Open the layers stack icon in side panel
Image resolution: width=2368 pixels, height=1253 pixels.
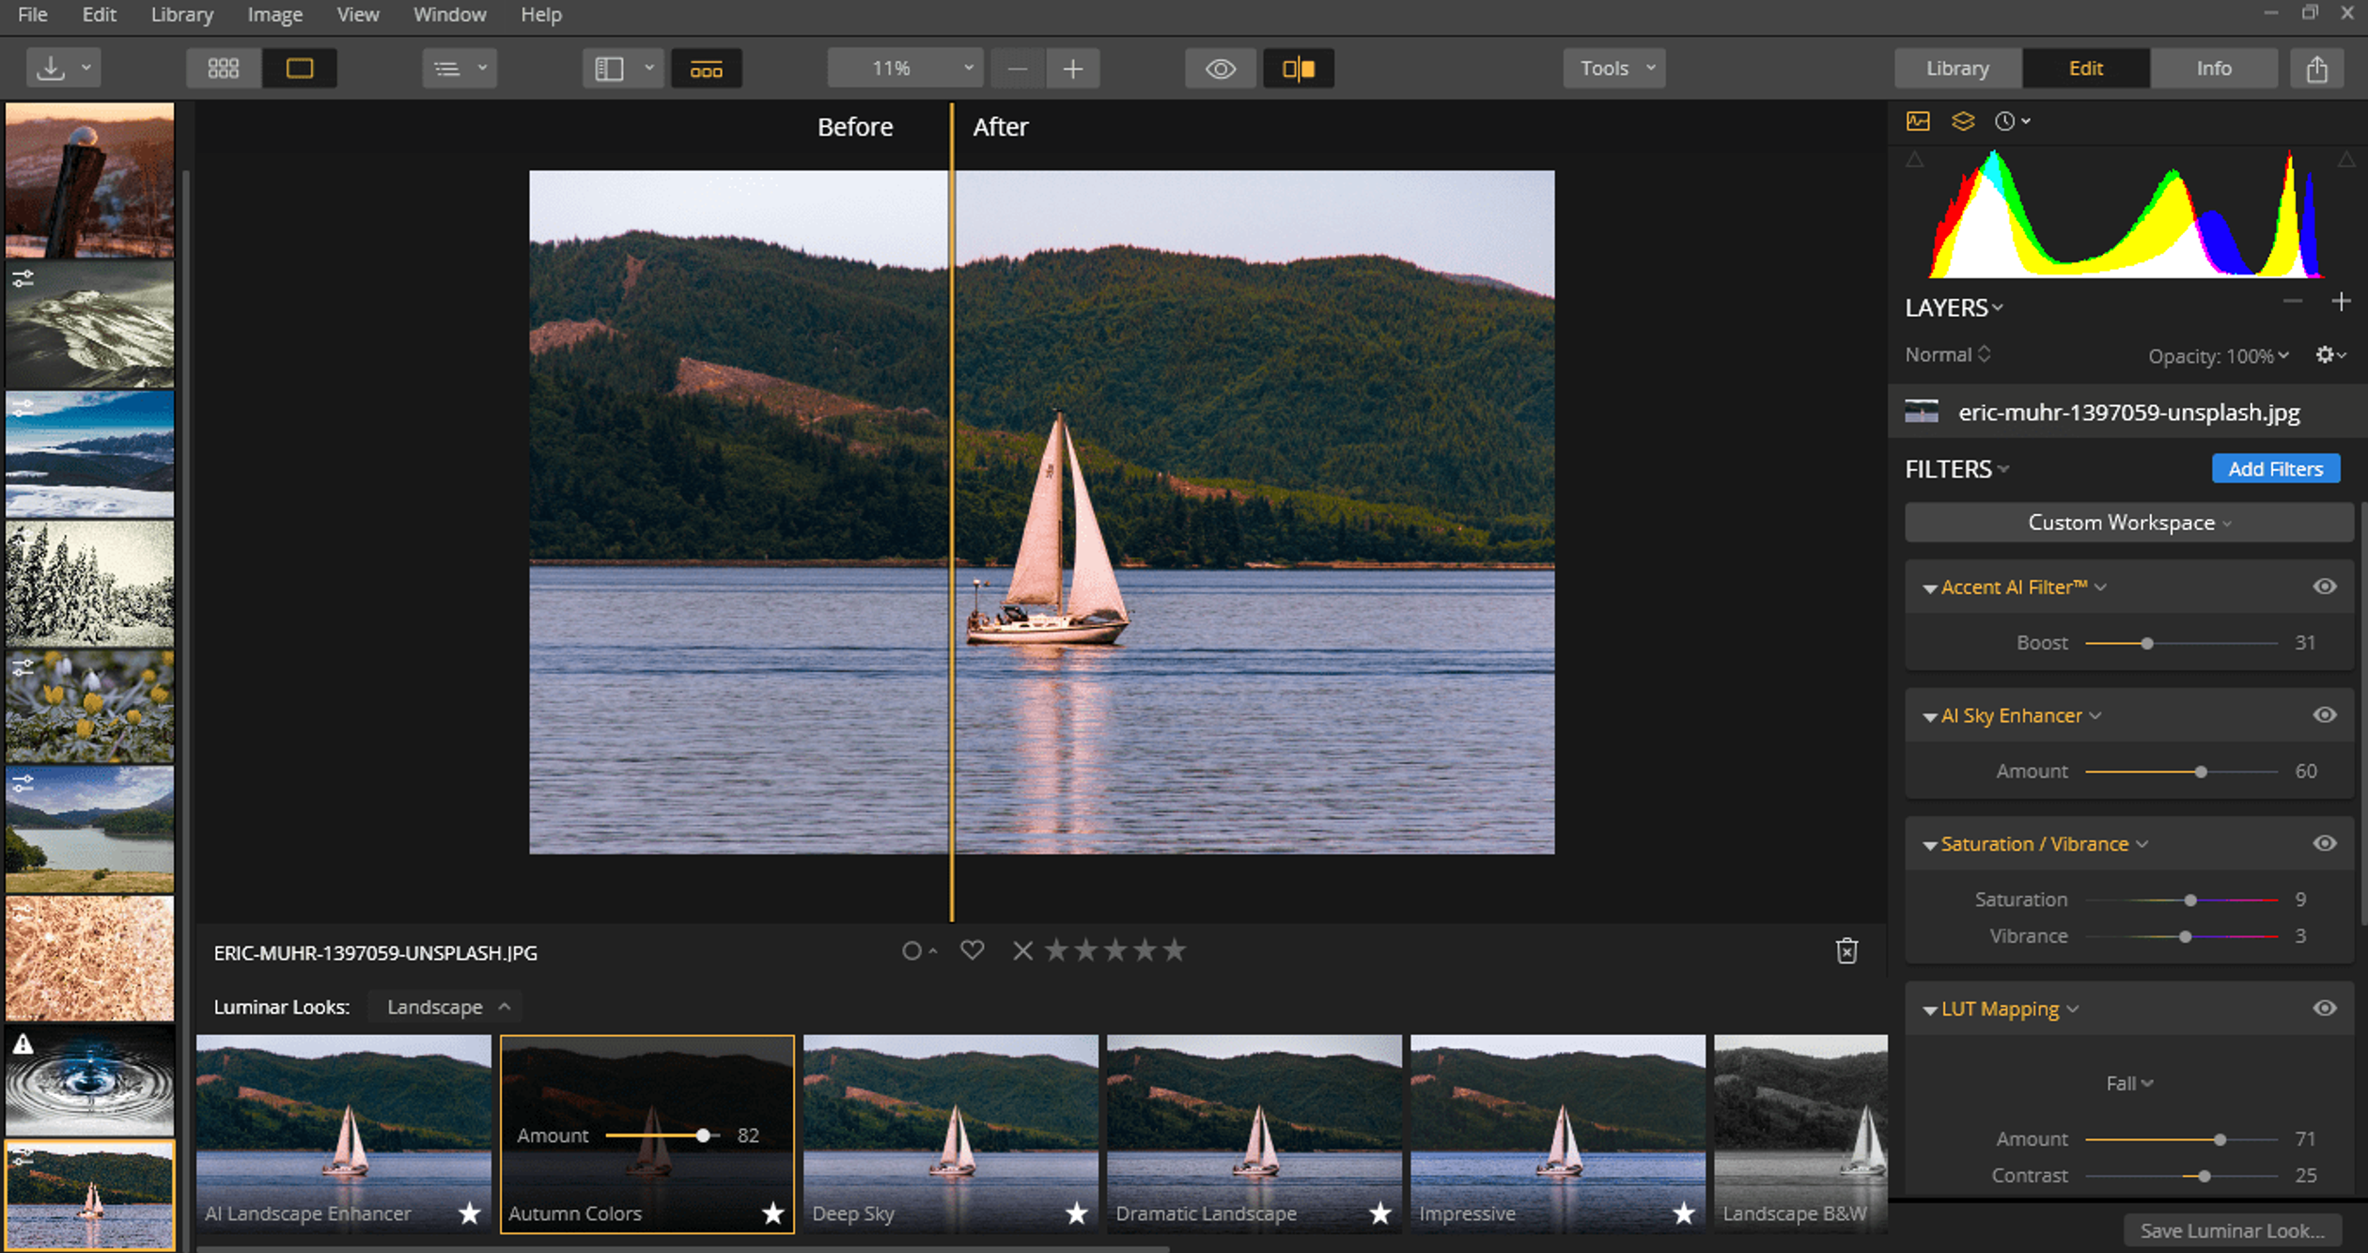point(1963,121)
